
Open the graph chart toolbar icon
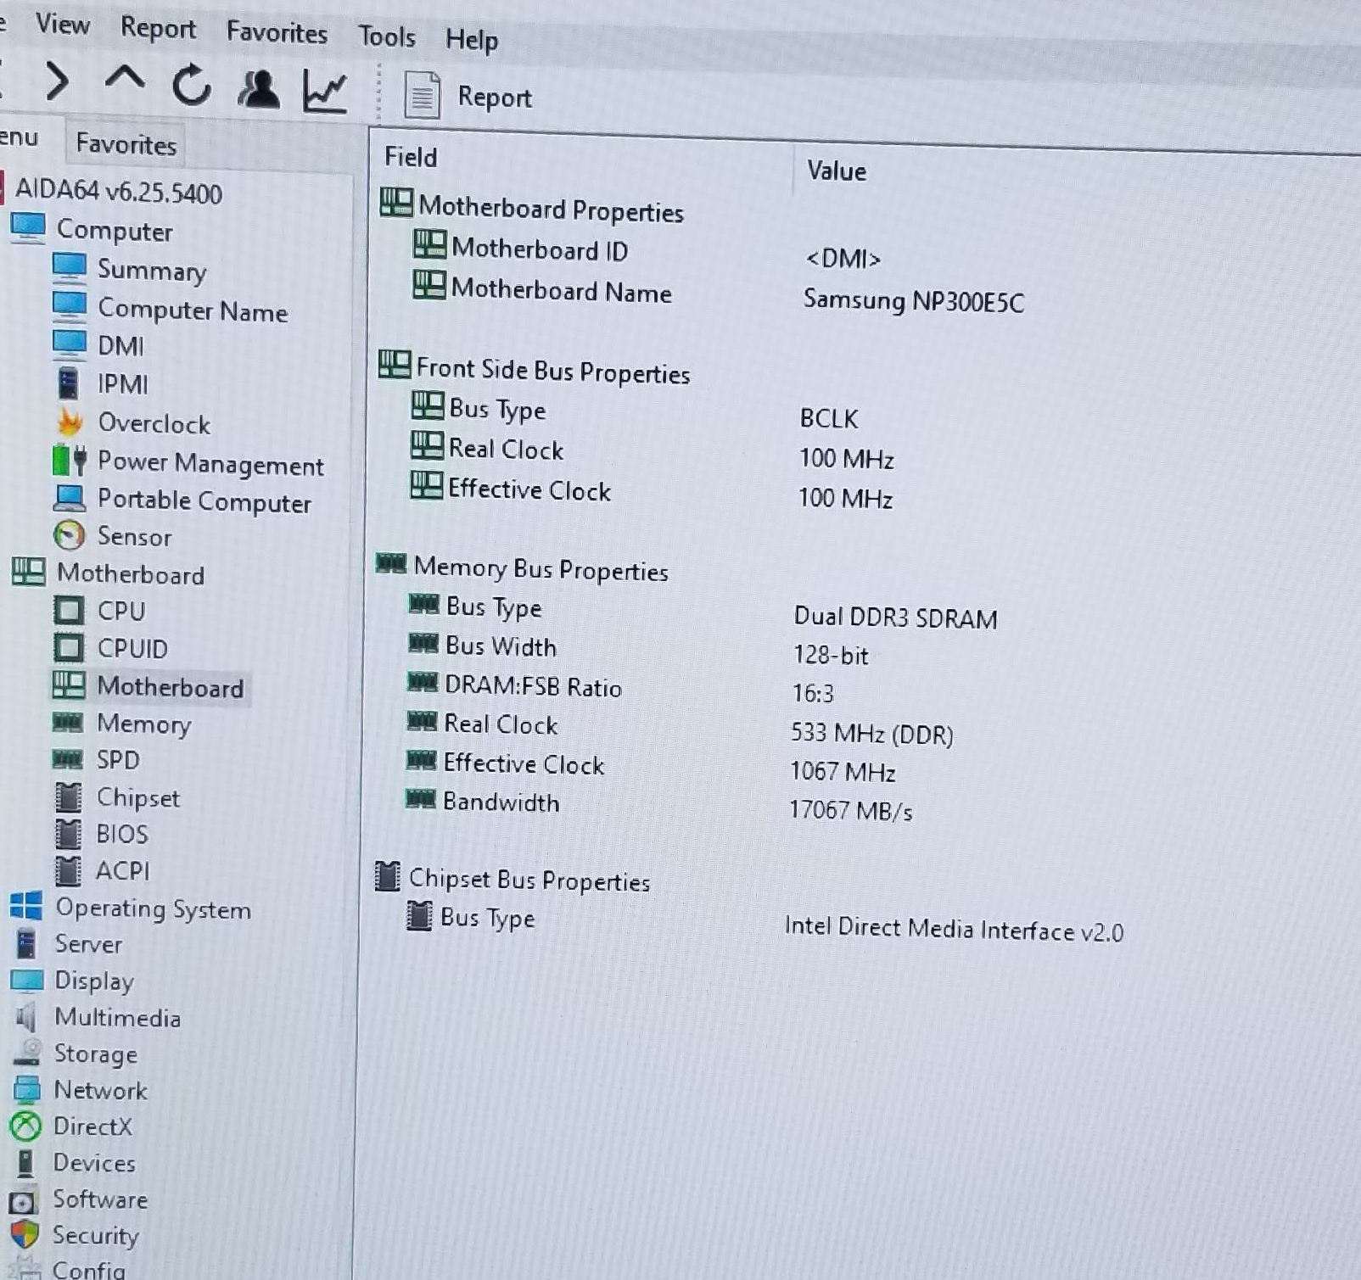click(325, 91)
